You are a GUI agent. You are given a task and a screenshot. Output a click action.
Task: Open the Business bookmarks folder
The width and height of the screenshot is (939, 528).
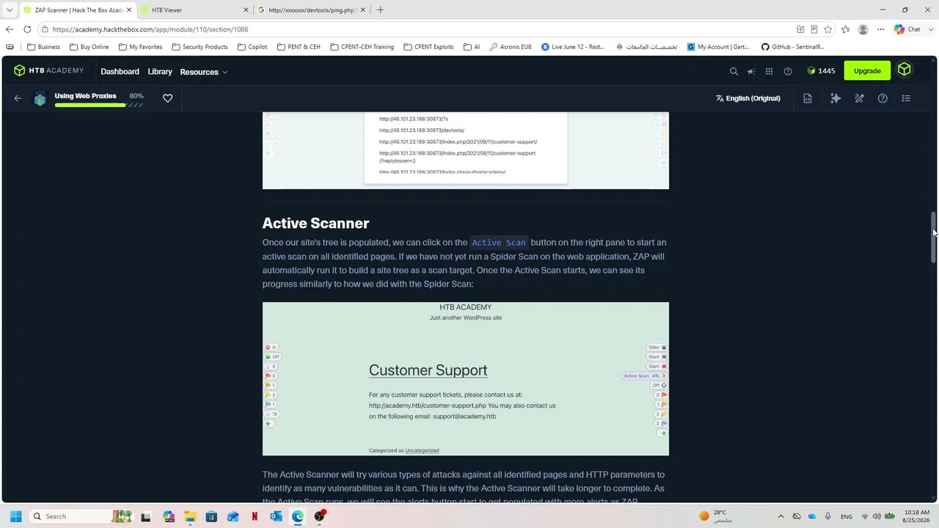pos(43,47)
